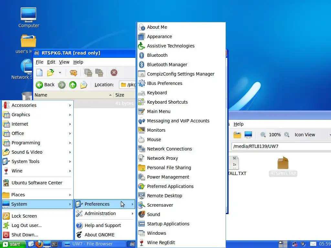
Task: Open the View menu in RTSPKG.TAR window
Action: [64, 62]
